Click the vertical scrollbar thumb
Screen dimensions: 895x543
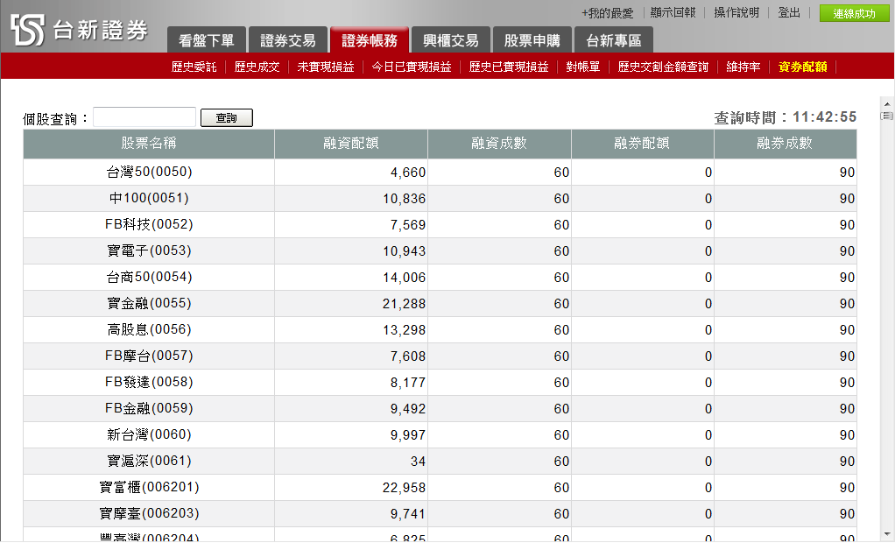[x=887, y=116]
